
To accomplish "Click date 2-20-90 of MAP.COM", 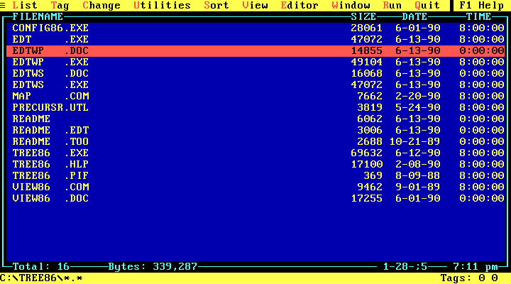I will [418, 96].
